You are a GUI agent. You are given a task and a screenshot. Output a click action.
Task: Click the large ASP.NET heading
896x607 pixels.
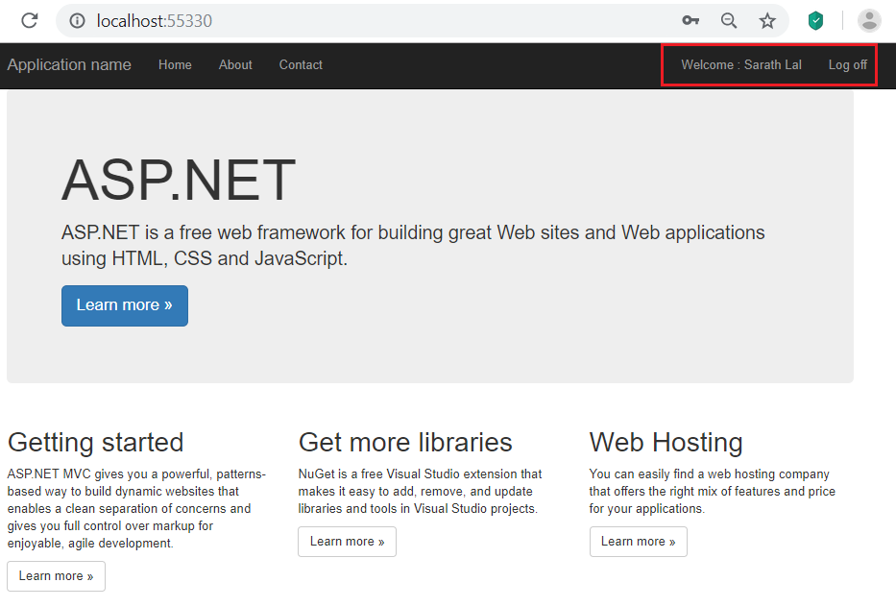coord(179,180)
